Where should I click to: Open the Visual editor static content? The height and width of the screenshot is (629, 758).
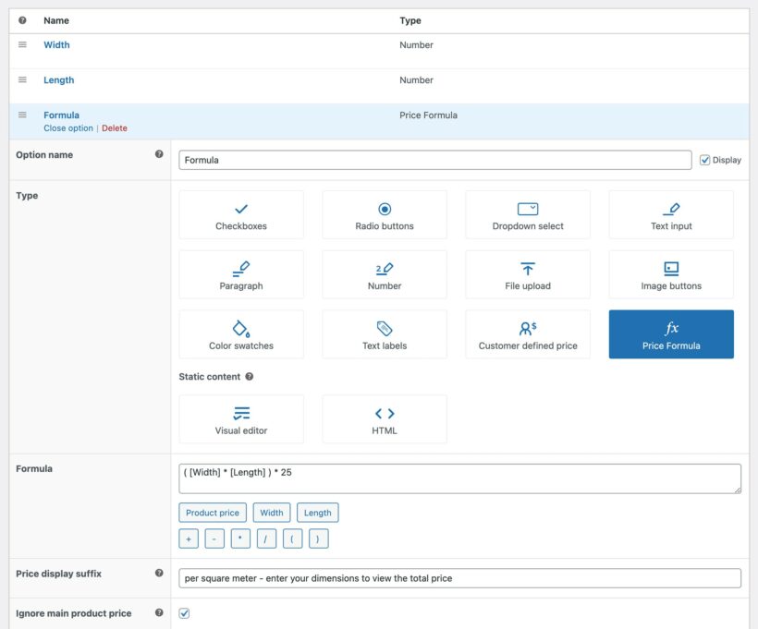click(241, 418)
